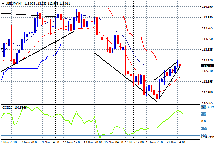Click the 21 Nov 04:00 time label
This screenshot has width=214, height=146.
pos(176,142)
